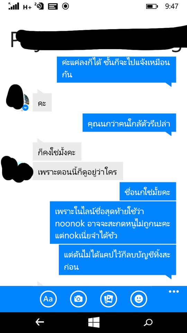Screen dimensions: 187x333
Task: Select the message 'เพราะตอนนี้ก็ดูอยู่ว่าใคร'
Action: coord(78,171)
